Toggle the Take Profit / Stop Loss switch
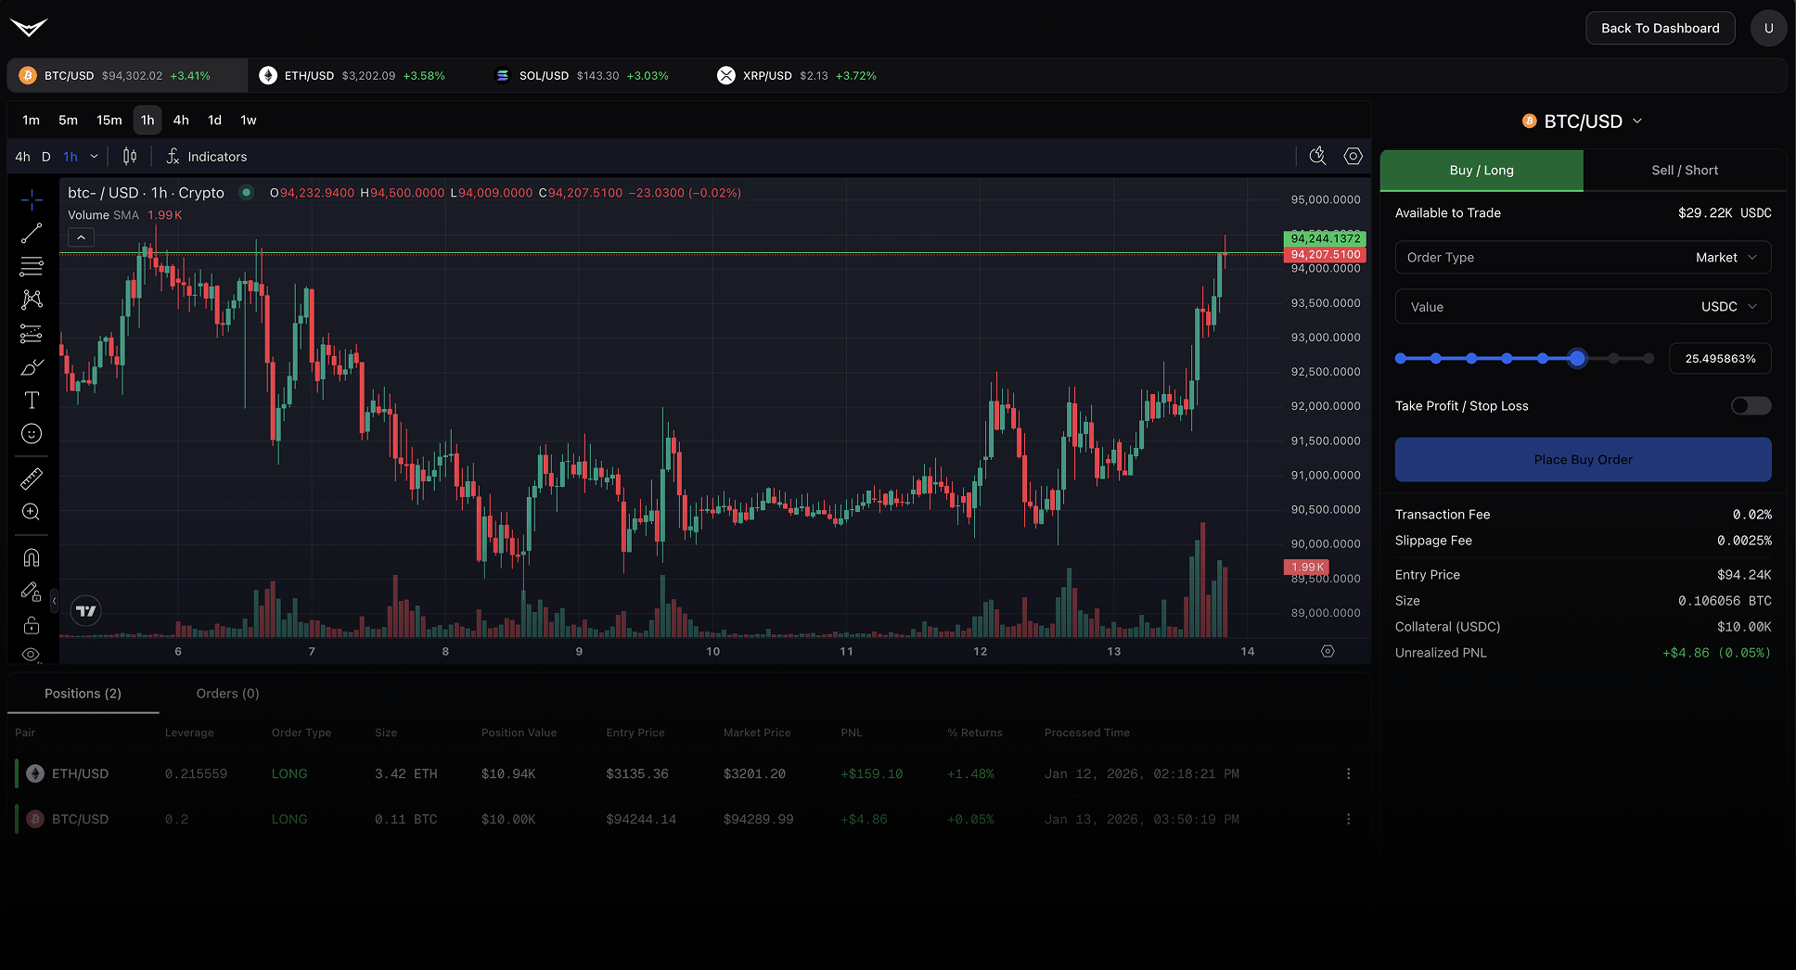The height and width of the screenshot is (970, 1796). pos(1751,405)
